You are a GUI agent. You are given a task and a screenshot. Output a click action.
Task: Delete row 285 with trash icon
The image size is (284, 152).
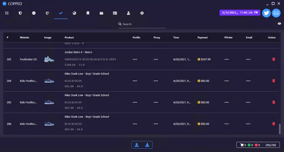(274, 102)
